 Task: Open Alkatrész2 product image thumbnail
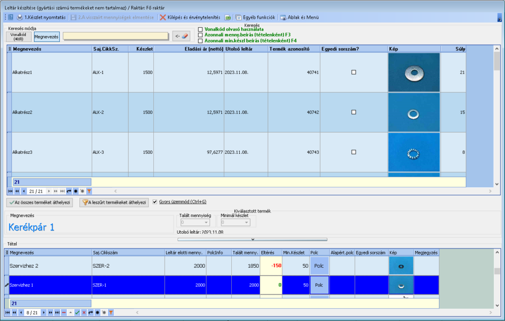coord(414,112)
